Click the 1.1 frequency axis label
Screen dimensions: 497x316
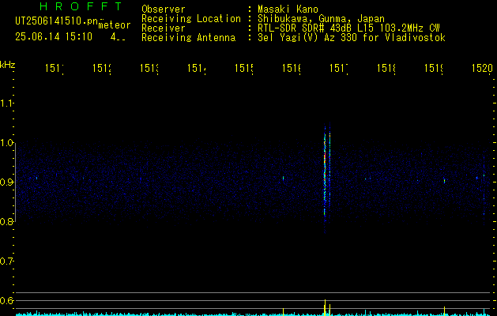pyautogui.click(x=6, y=103)
